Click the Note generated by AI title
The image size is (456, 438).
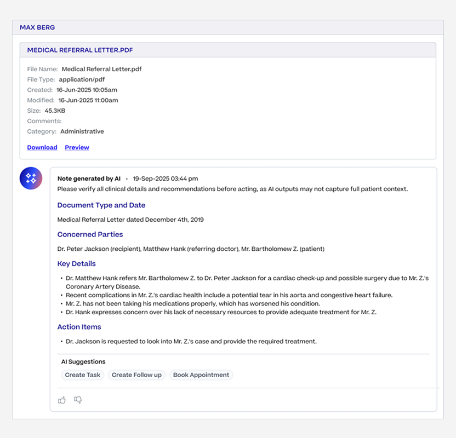(x=89, y=178)
